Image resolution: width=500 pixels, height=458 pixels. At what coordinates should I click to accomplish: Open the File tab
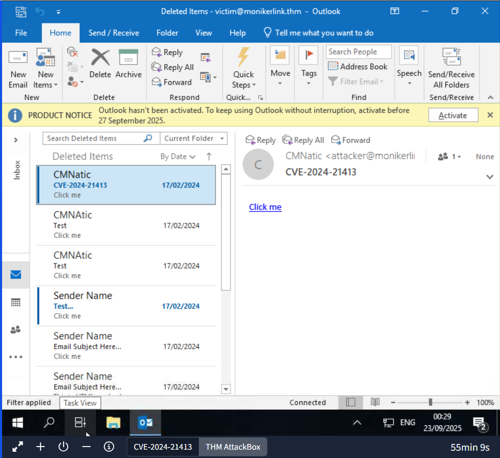(21, 33)
